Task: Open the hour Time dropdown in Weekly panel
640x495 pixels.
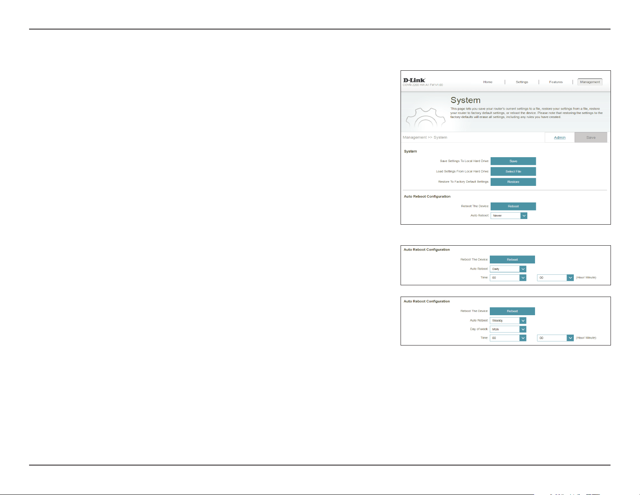Action: click(x=508, y=338)
